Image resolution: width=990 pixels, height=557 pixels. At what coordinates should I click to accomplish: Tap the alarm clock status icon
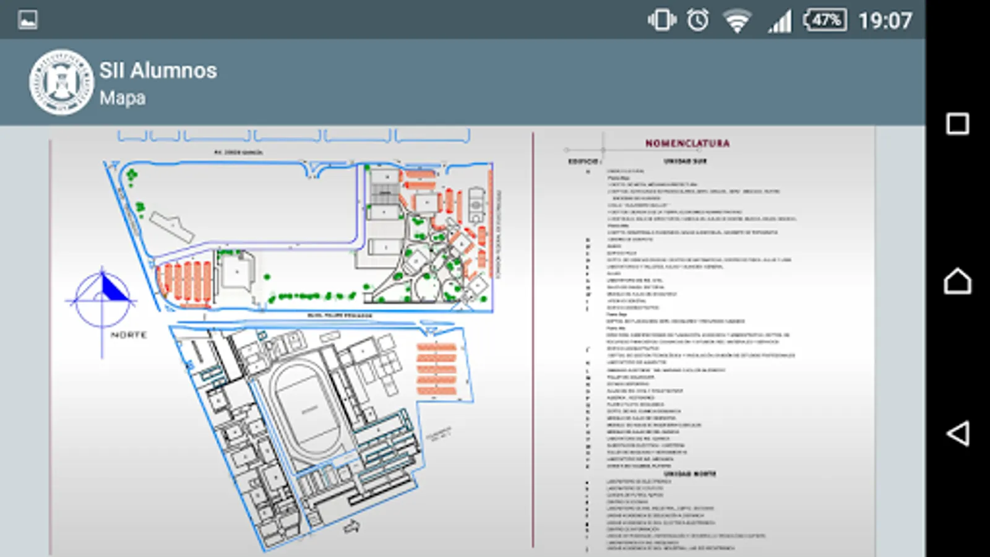pos(698,20)
